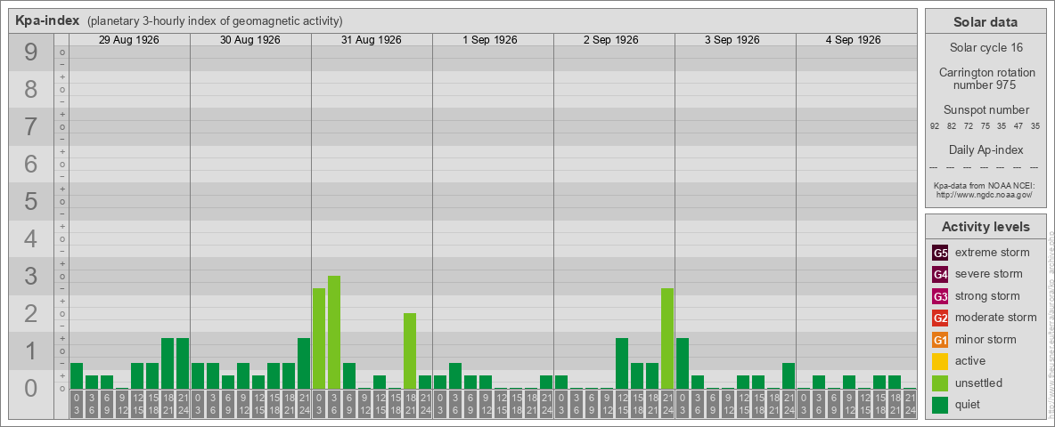This screenshot has width=1055, height=427.
Task: Click the 31 Aug 0-3h unsettled bar
Action: click(x=319, y=338)
